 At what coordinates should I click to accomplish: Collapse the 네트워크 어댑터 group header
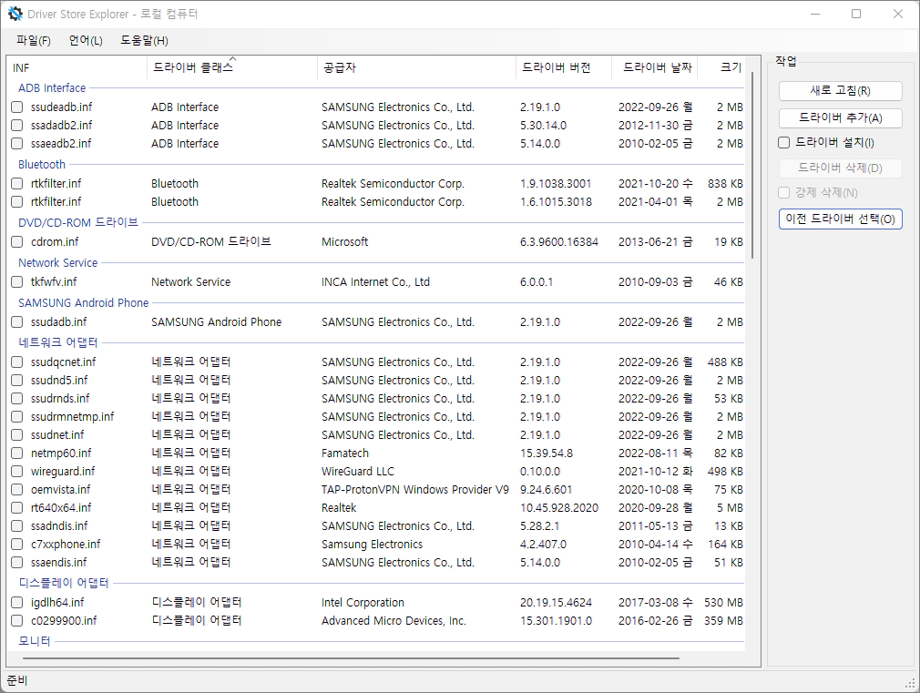tap(57, 342)
